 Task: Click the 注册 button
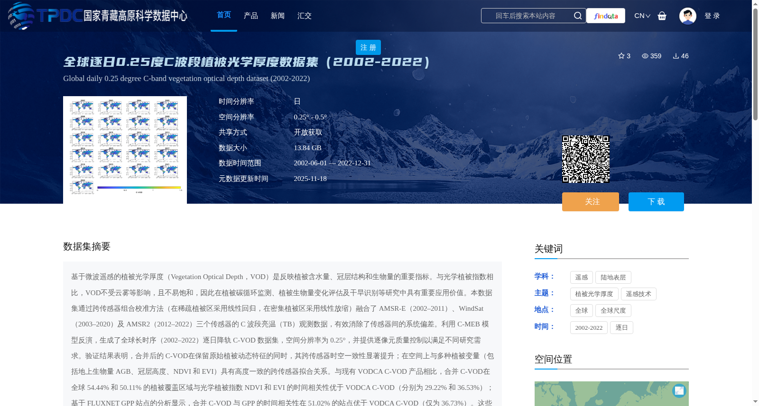(368, 47)
